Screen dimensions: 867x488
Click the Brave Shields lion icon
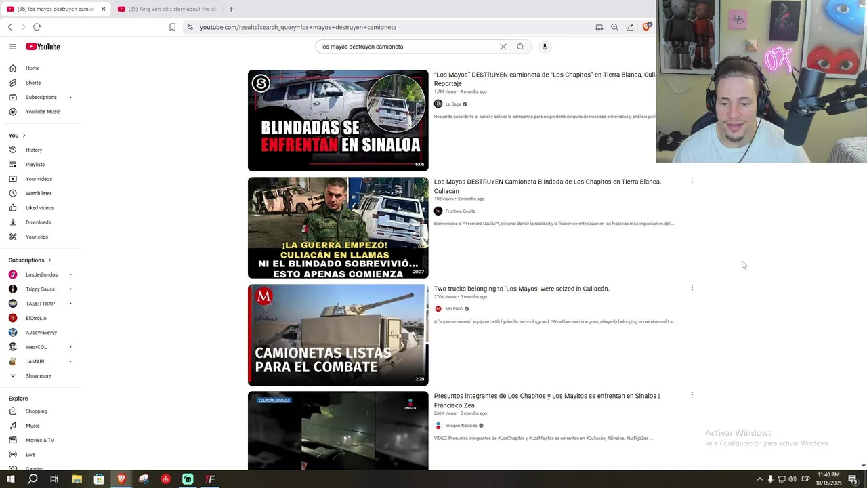(646, 27)
